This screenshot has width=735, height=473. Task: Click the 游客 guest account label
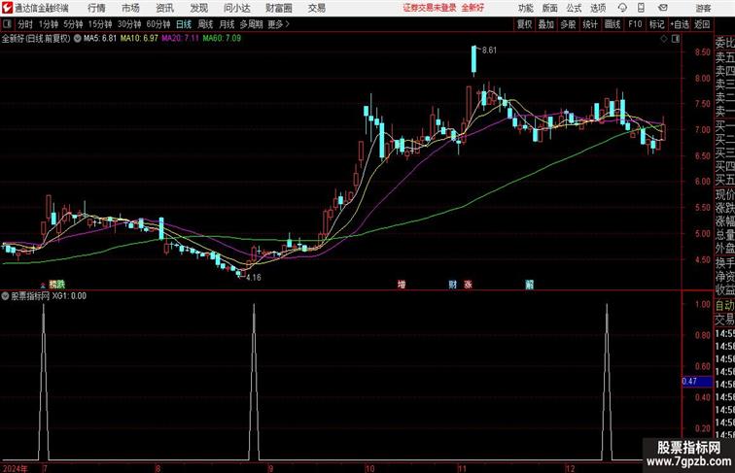(x=703, y=8)
